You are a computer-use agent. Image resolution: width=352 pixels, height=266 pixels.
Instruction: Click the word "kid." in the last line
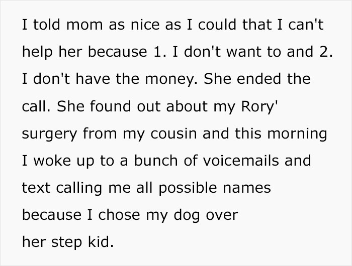point(100,242)
